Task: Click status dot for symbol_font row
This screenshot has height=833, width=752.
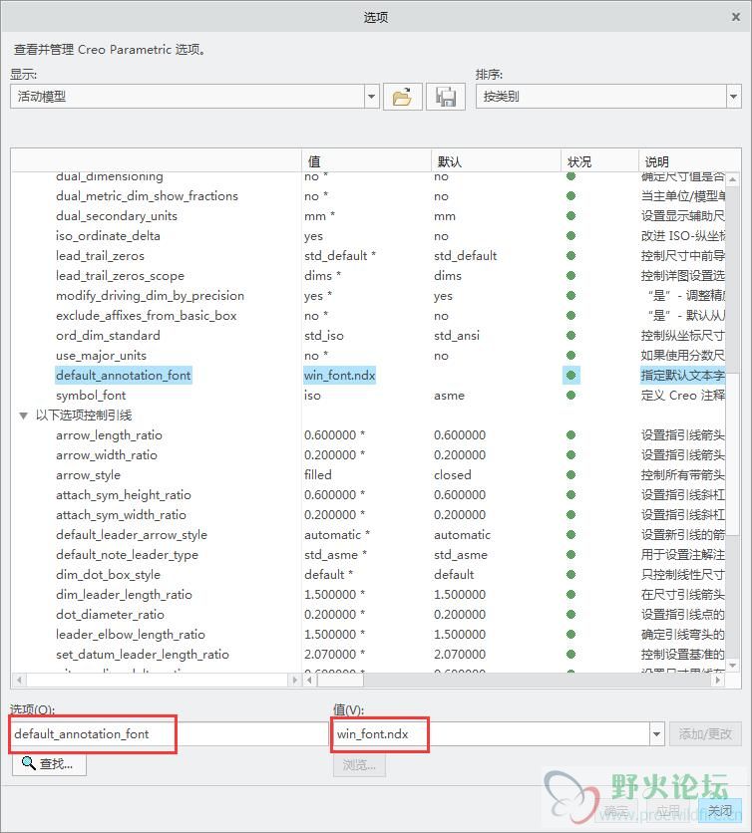Action: coord(571,396)
